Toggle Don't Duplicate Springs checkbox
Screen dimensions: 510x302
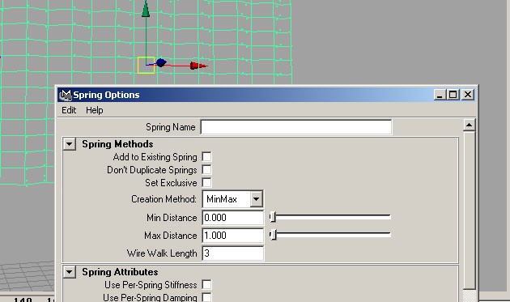pyautogui.click(x=206, y=170)
